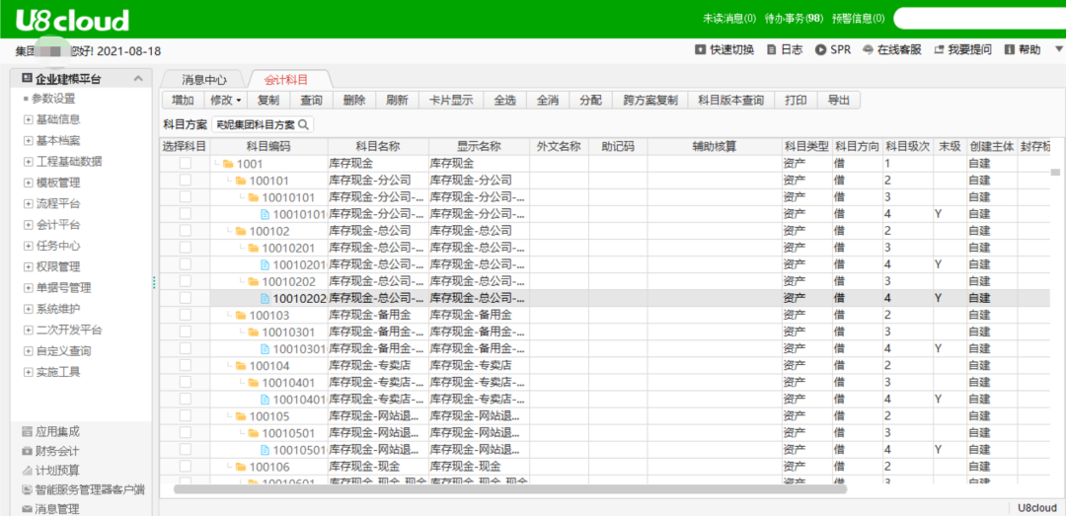Viewport: 1066px width, 516px height.
Task: Tick the checkbox for account 100102
Action: click(185, 231)
